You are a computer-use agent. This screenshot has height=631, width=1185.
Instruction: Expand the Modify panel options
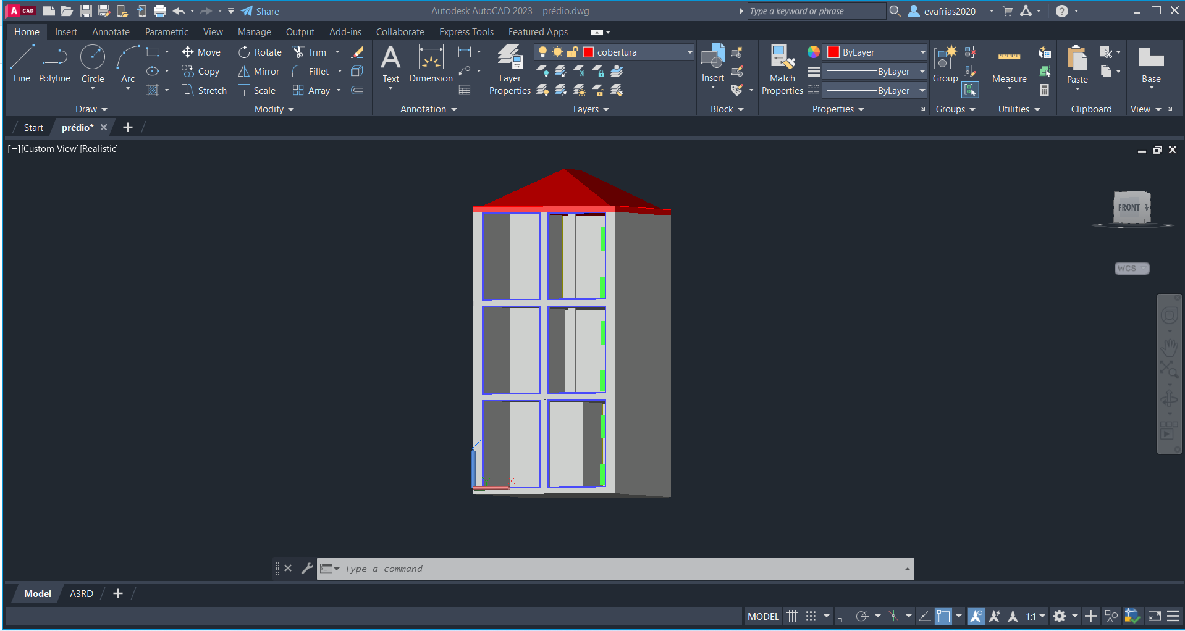click(x=274, y=109)
